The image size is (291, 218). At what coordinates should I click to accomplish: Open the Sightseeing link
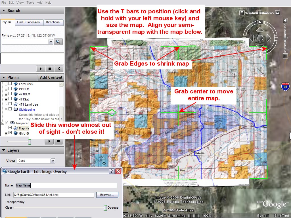coord(27,110)
